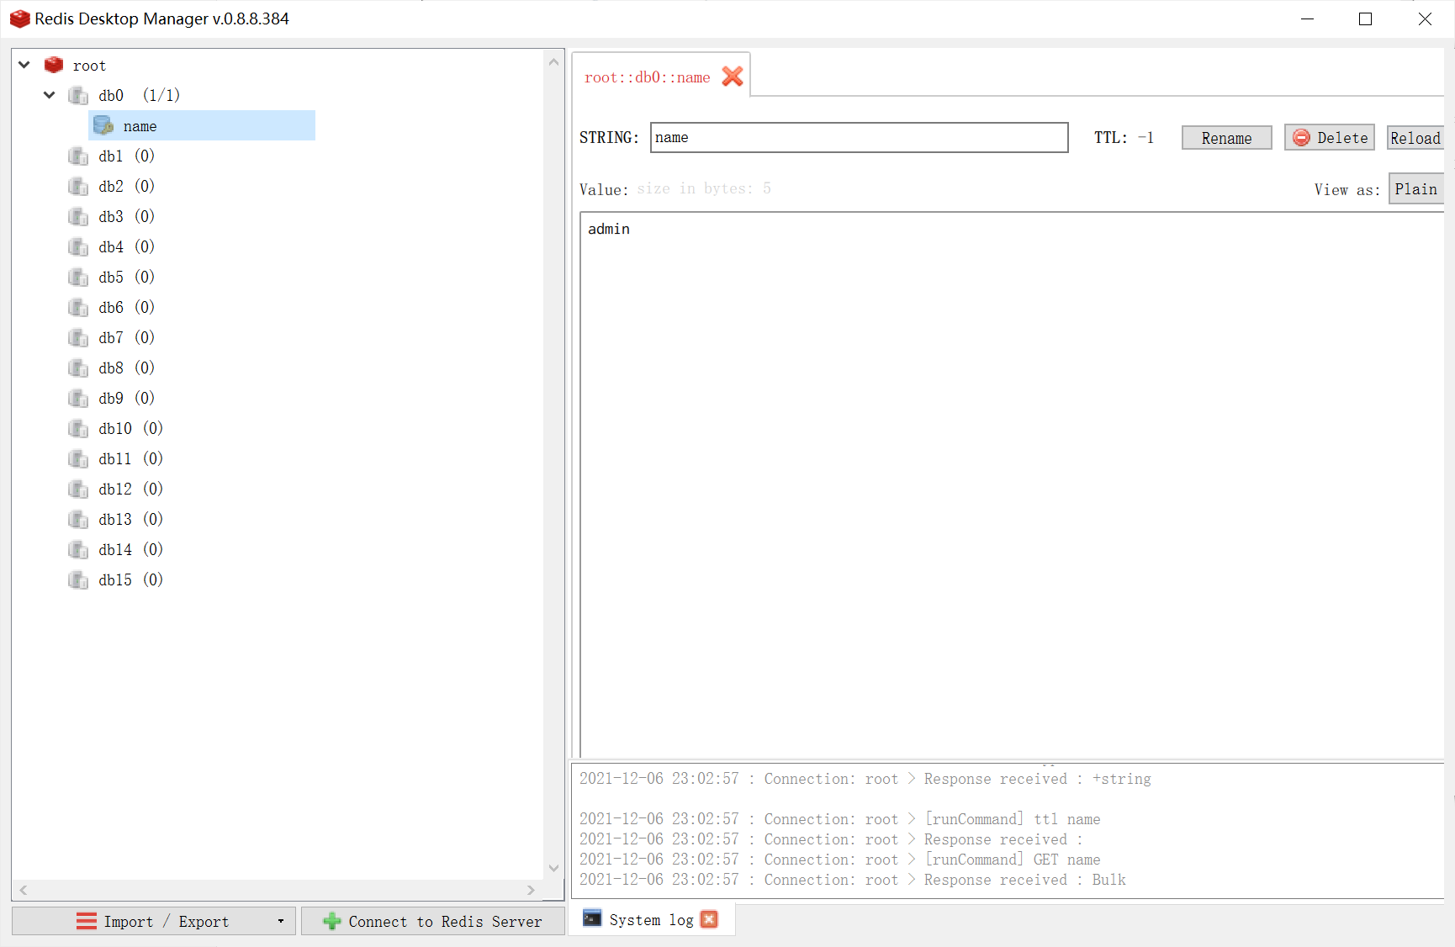Click the db2 database icon

78,186
